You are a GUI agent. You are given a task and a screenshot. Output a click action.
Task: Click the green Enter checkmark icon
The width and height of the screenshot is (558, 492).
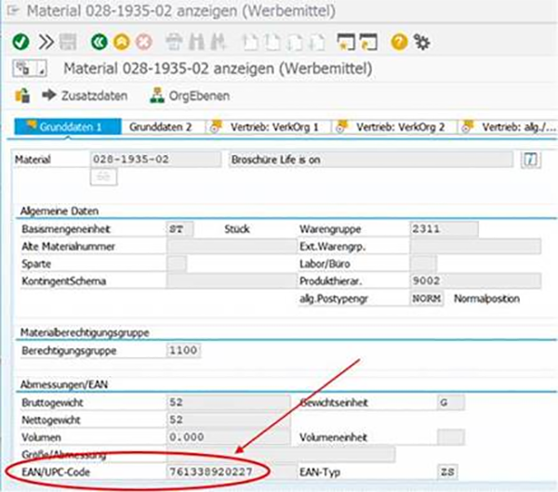(20, 42)
